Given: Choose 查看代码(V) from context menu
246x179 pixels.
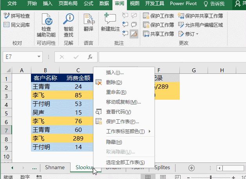Looking at the screenshot, I should (x=124, y=112).
